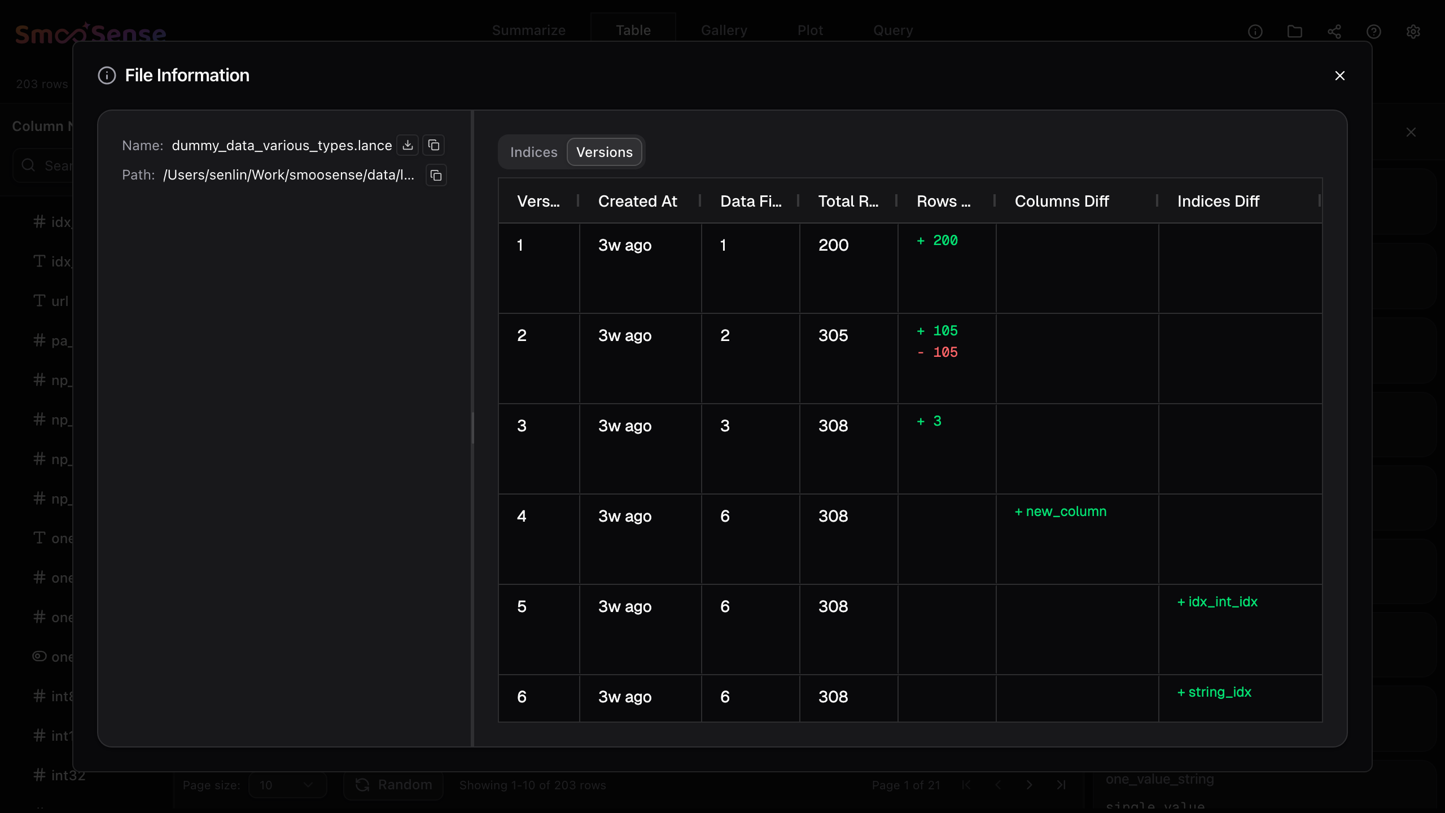Go to next page arrow

tap(1029, 785)
